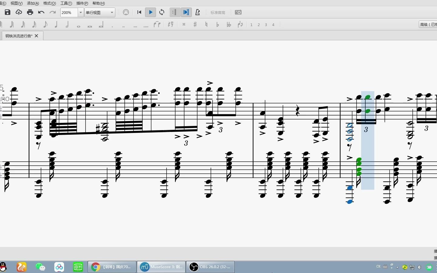Apply double flat accidental

click(x=229, y=25)
